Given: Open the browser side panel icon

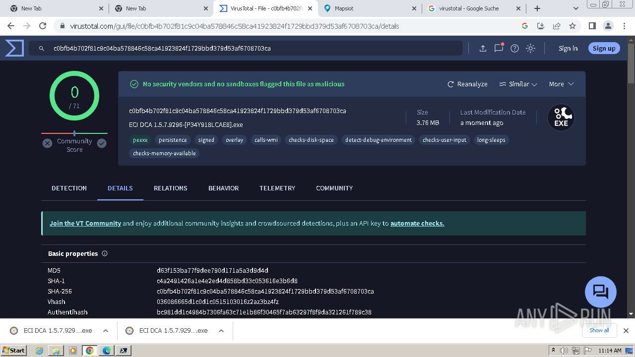Looking at the screenshot, I should tap(592, 26).
